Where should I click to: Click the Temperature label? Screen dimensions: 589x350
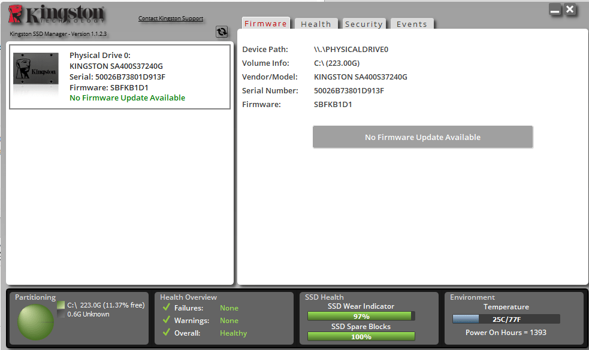click(506, 307)
